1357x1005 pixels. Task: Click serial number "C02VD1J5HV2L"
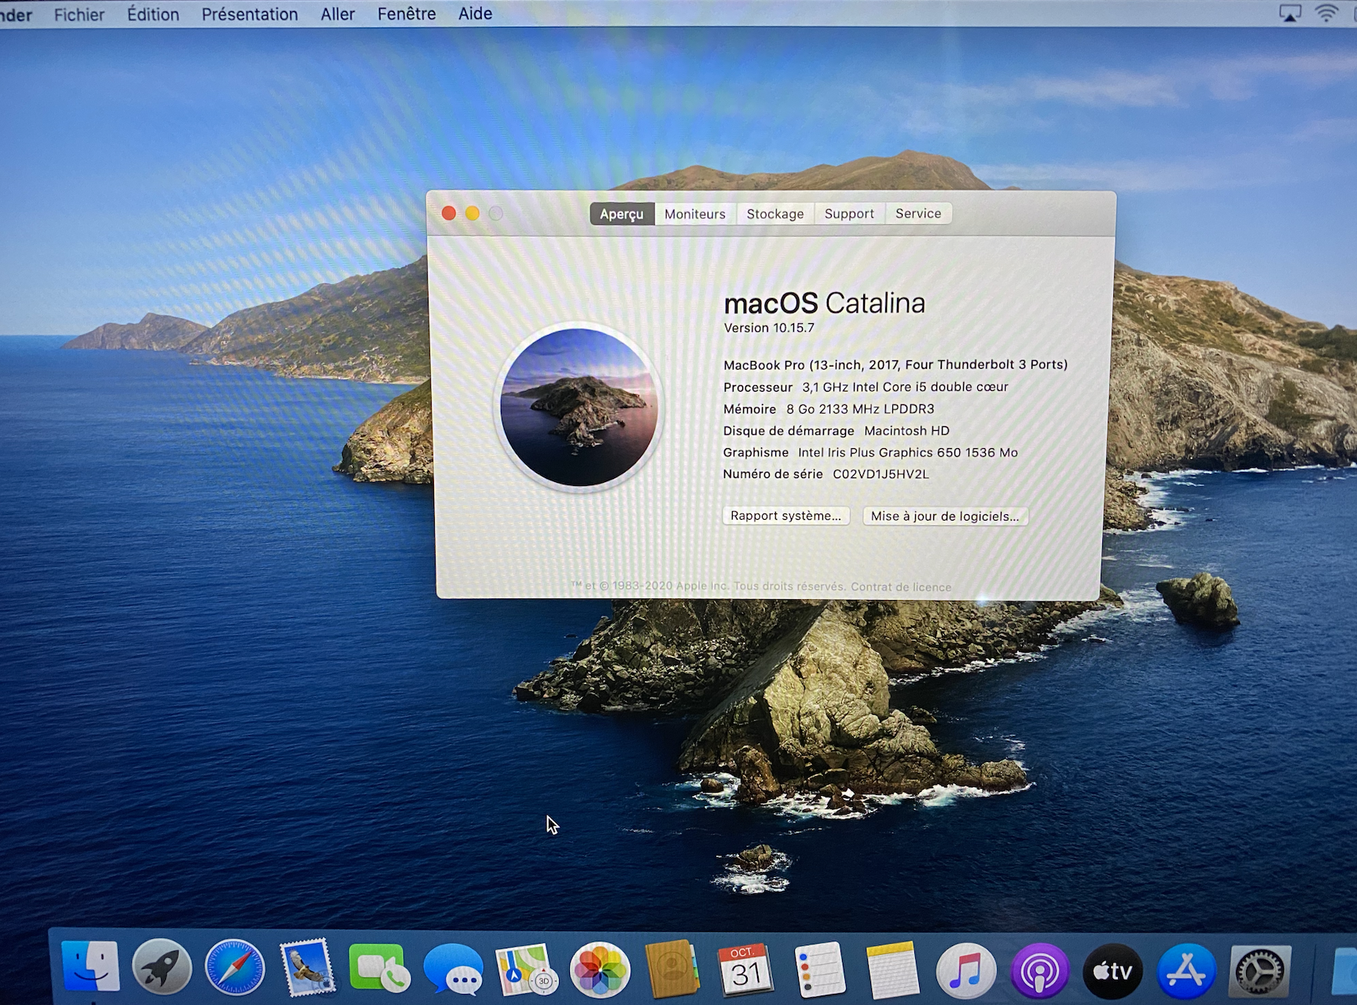coord(881,474)
